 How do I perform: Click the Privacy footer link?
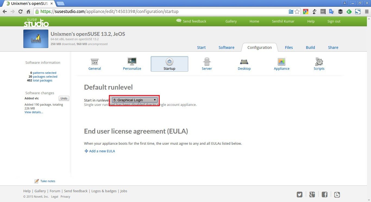point(65,197)
